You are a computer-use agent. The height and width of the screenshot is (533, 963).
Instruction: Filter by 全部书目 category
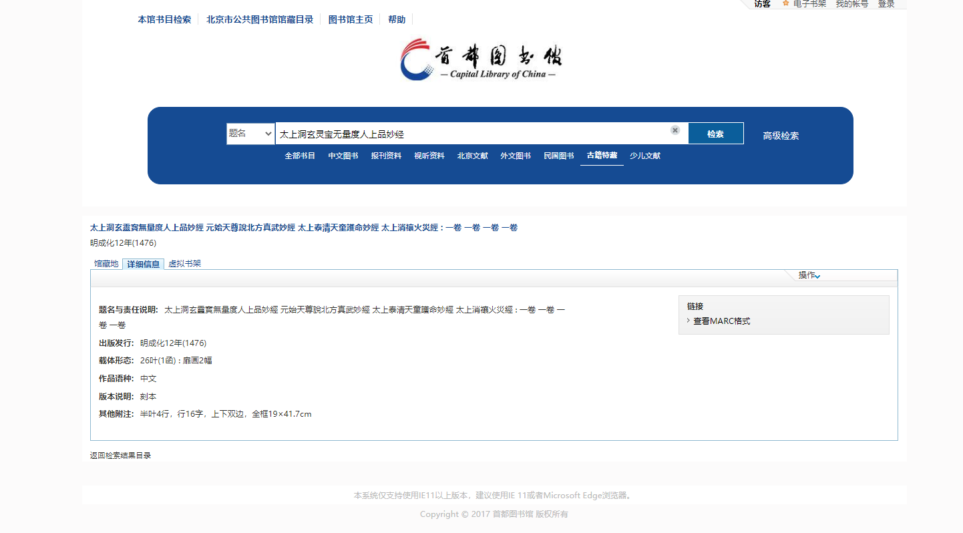coord(300,156)
